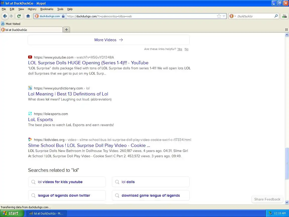Click the vertical scrollbar thumb
Image resolution: width=289 pixels, height=217 pixels.
coord(287,163)
